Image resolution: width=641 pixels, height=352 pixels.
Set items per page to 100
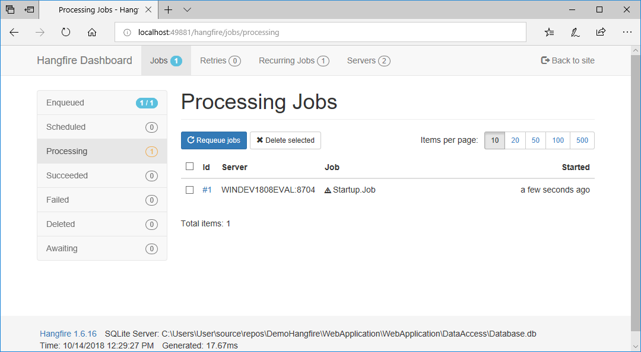[x=558, y=140]
